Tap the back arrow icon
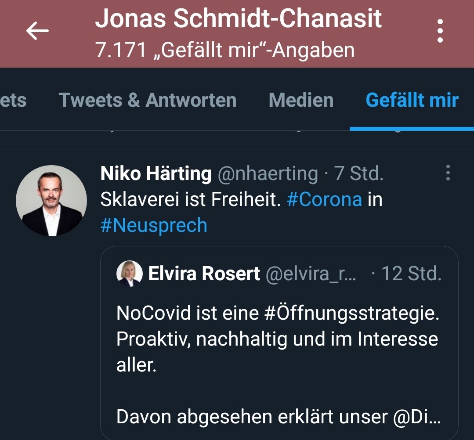 (37, 32)
